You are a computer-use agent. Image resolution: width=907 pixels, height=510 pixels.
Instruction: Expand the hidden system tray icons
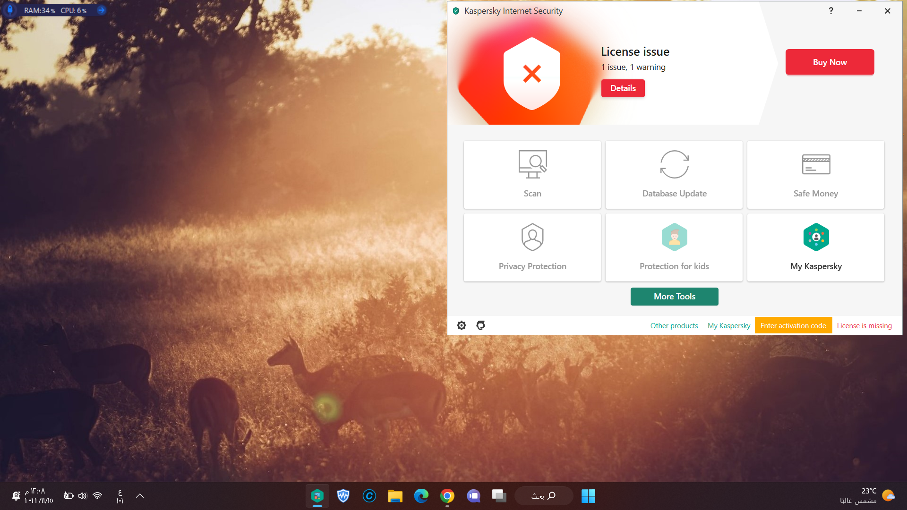[x=140, y=496]
